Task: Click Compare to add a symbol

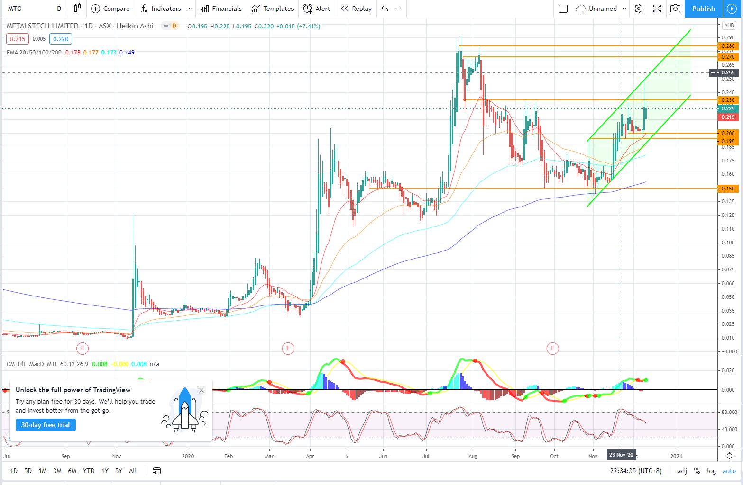Action: coord(110,9)
